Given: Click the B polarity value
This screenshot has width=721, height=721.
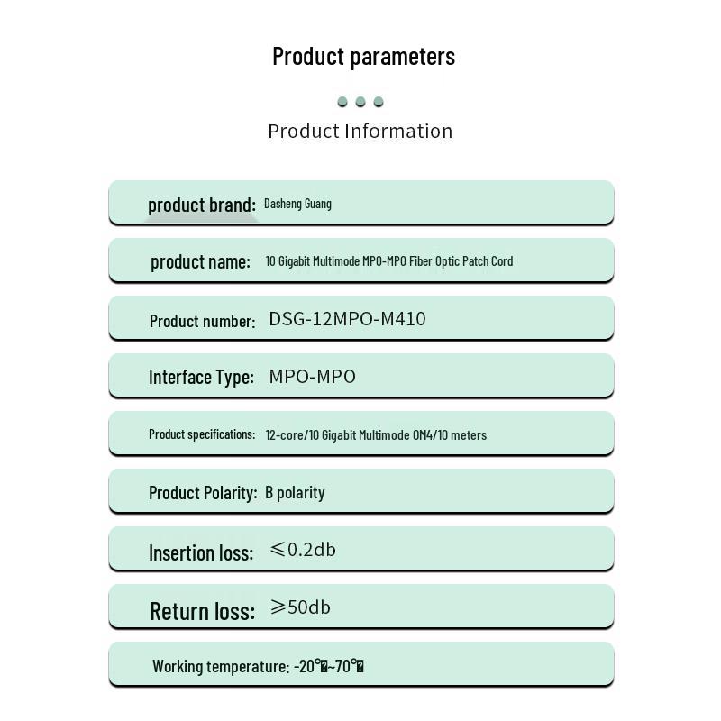Looking at the screenshot, I should (x=295, y=492).
